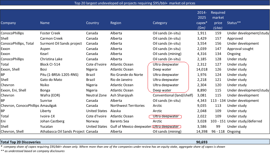The width and height of the screenshot is (270, 153).
Task: Click Gulf of Mexico deepwater region cell
Action: (x=131, y=126)
